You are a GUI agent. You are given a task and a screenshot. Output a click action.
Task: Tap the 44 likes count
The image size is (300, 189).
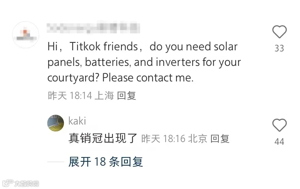[x=279, y=142]
